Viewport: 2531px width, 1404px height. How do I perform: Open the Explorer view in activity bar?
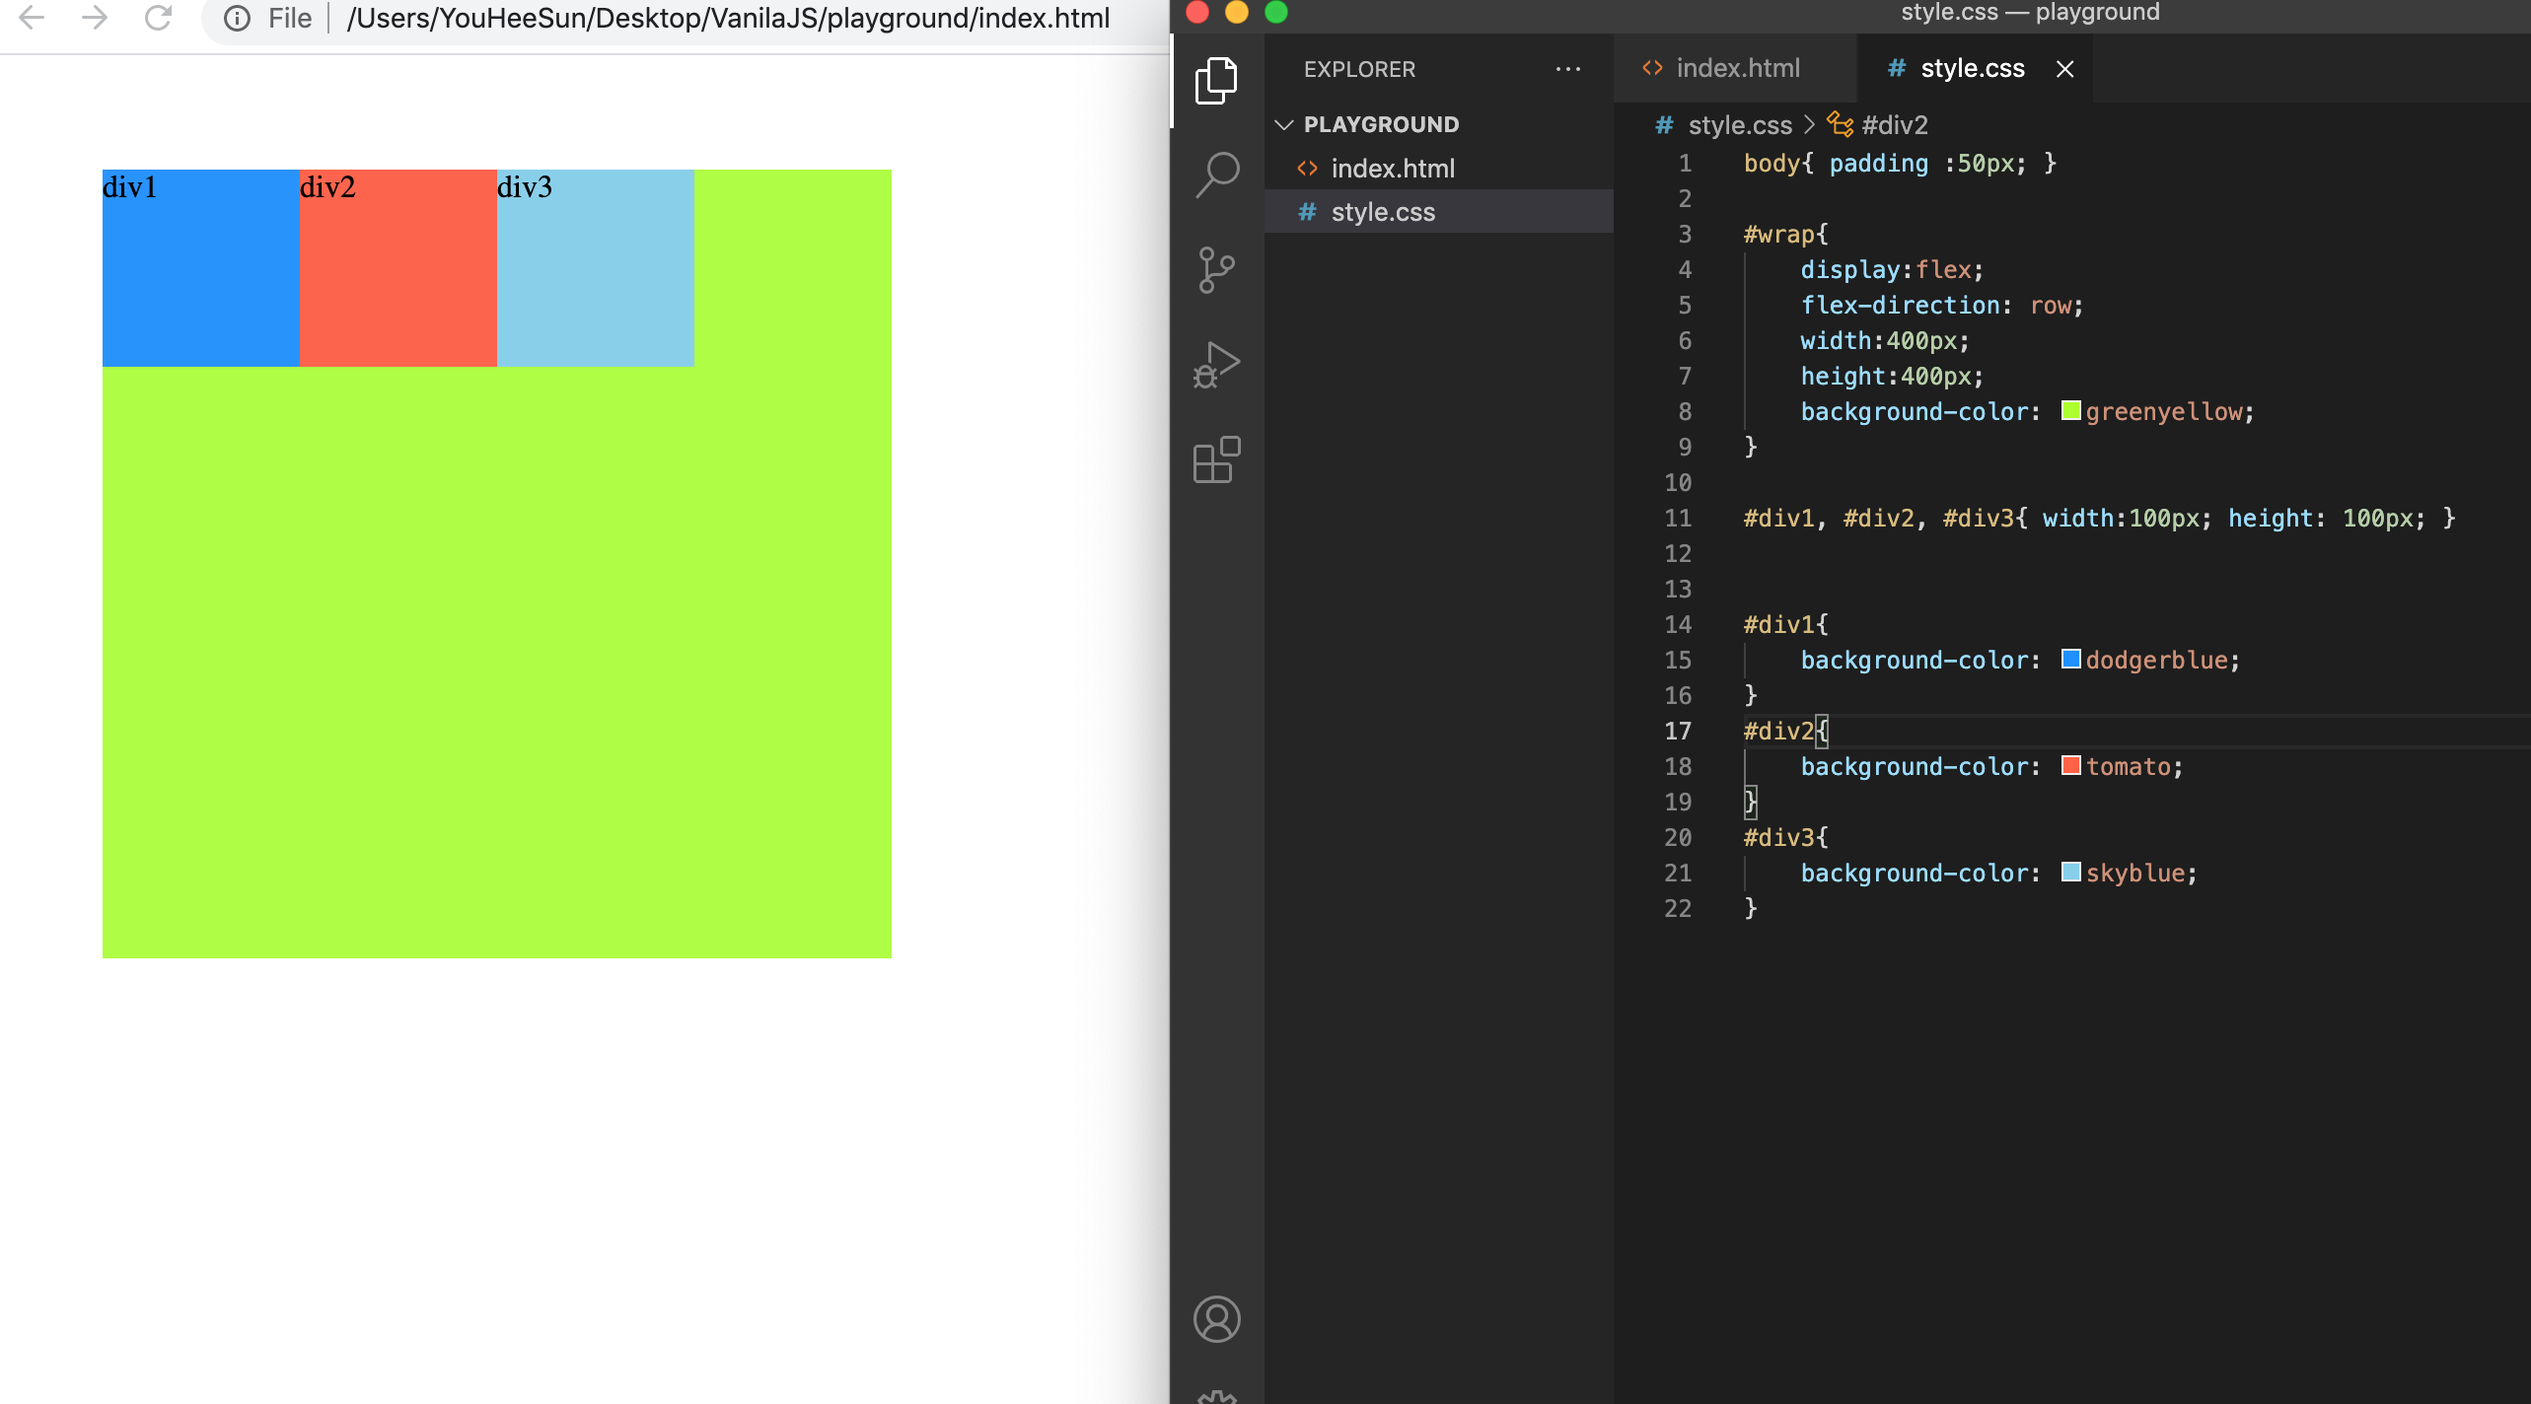tap(1216, 80)
